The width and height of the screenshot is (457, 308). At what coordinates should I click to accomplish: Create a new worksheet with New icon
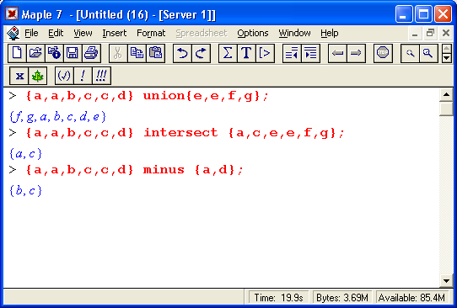[x=17, y=53]
